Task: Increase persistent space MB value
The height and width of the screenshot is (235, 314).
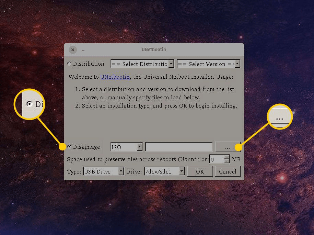Action: pyautogui.click(x=227, y=157)
